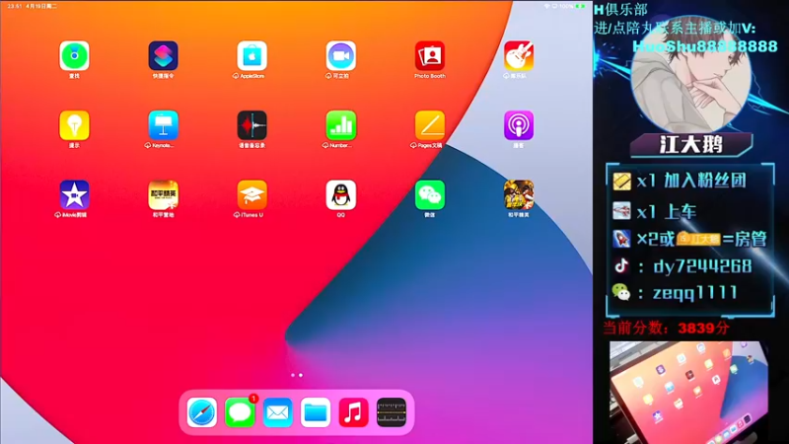Viewport: 789px width, 444px height.
Task: Launch the QQ penguin app
Action: coord(340,194)
